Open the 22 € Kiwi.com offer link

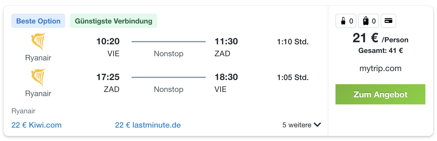(36, 125)
